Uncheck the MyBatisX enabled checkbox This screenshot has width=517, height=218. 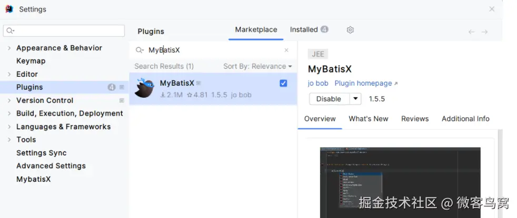pyautogui.click(x=283, y=83)
